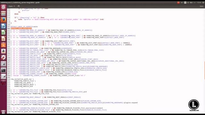Click RABBITMQ_LOG_BASE on line 212

click(23, 83)
